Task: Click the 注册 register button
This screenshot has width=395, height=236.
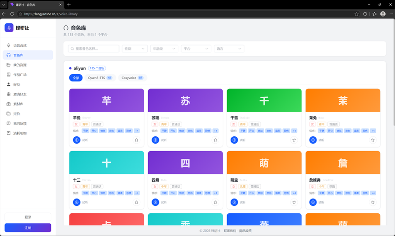Action: [28, 228]
